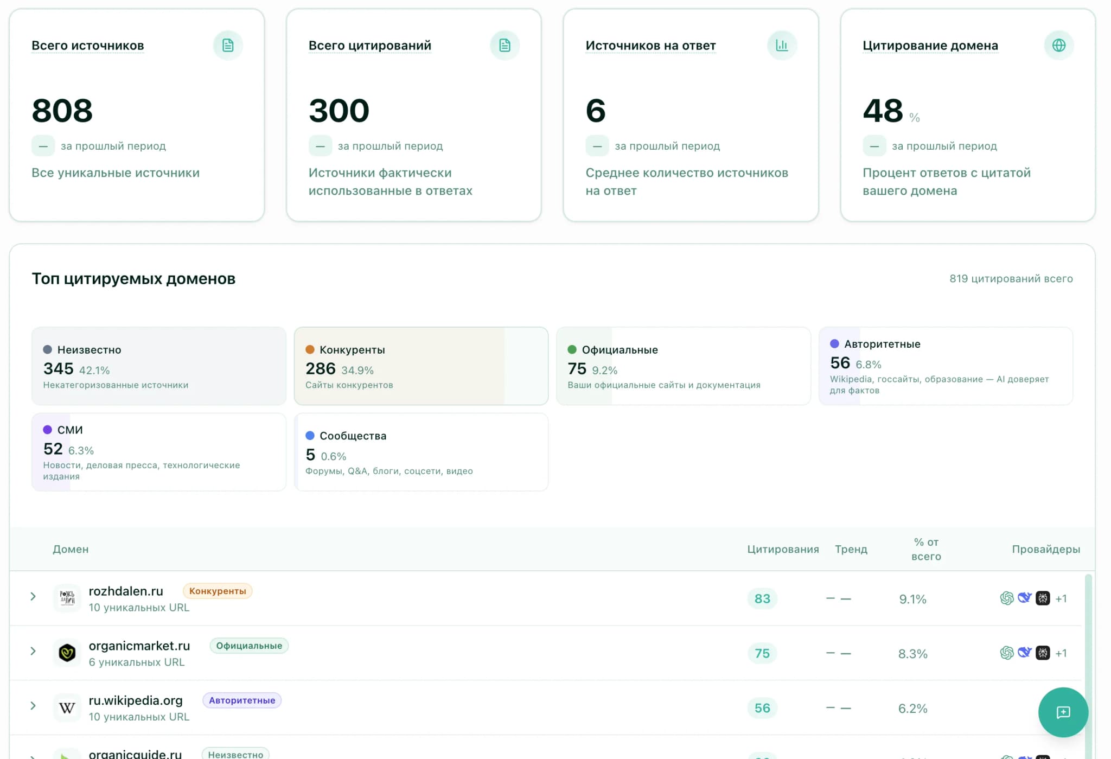This screenshot has height=759, width=1111.
Task: Click the globe icon on Цитирование домена card
Action: coord(1059,45)
